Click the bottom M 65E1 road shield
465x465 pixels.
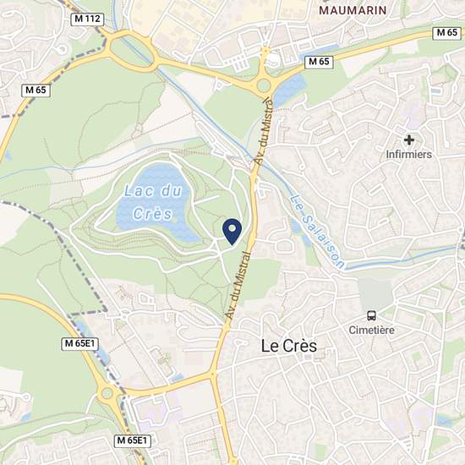point(132,440)
